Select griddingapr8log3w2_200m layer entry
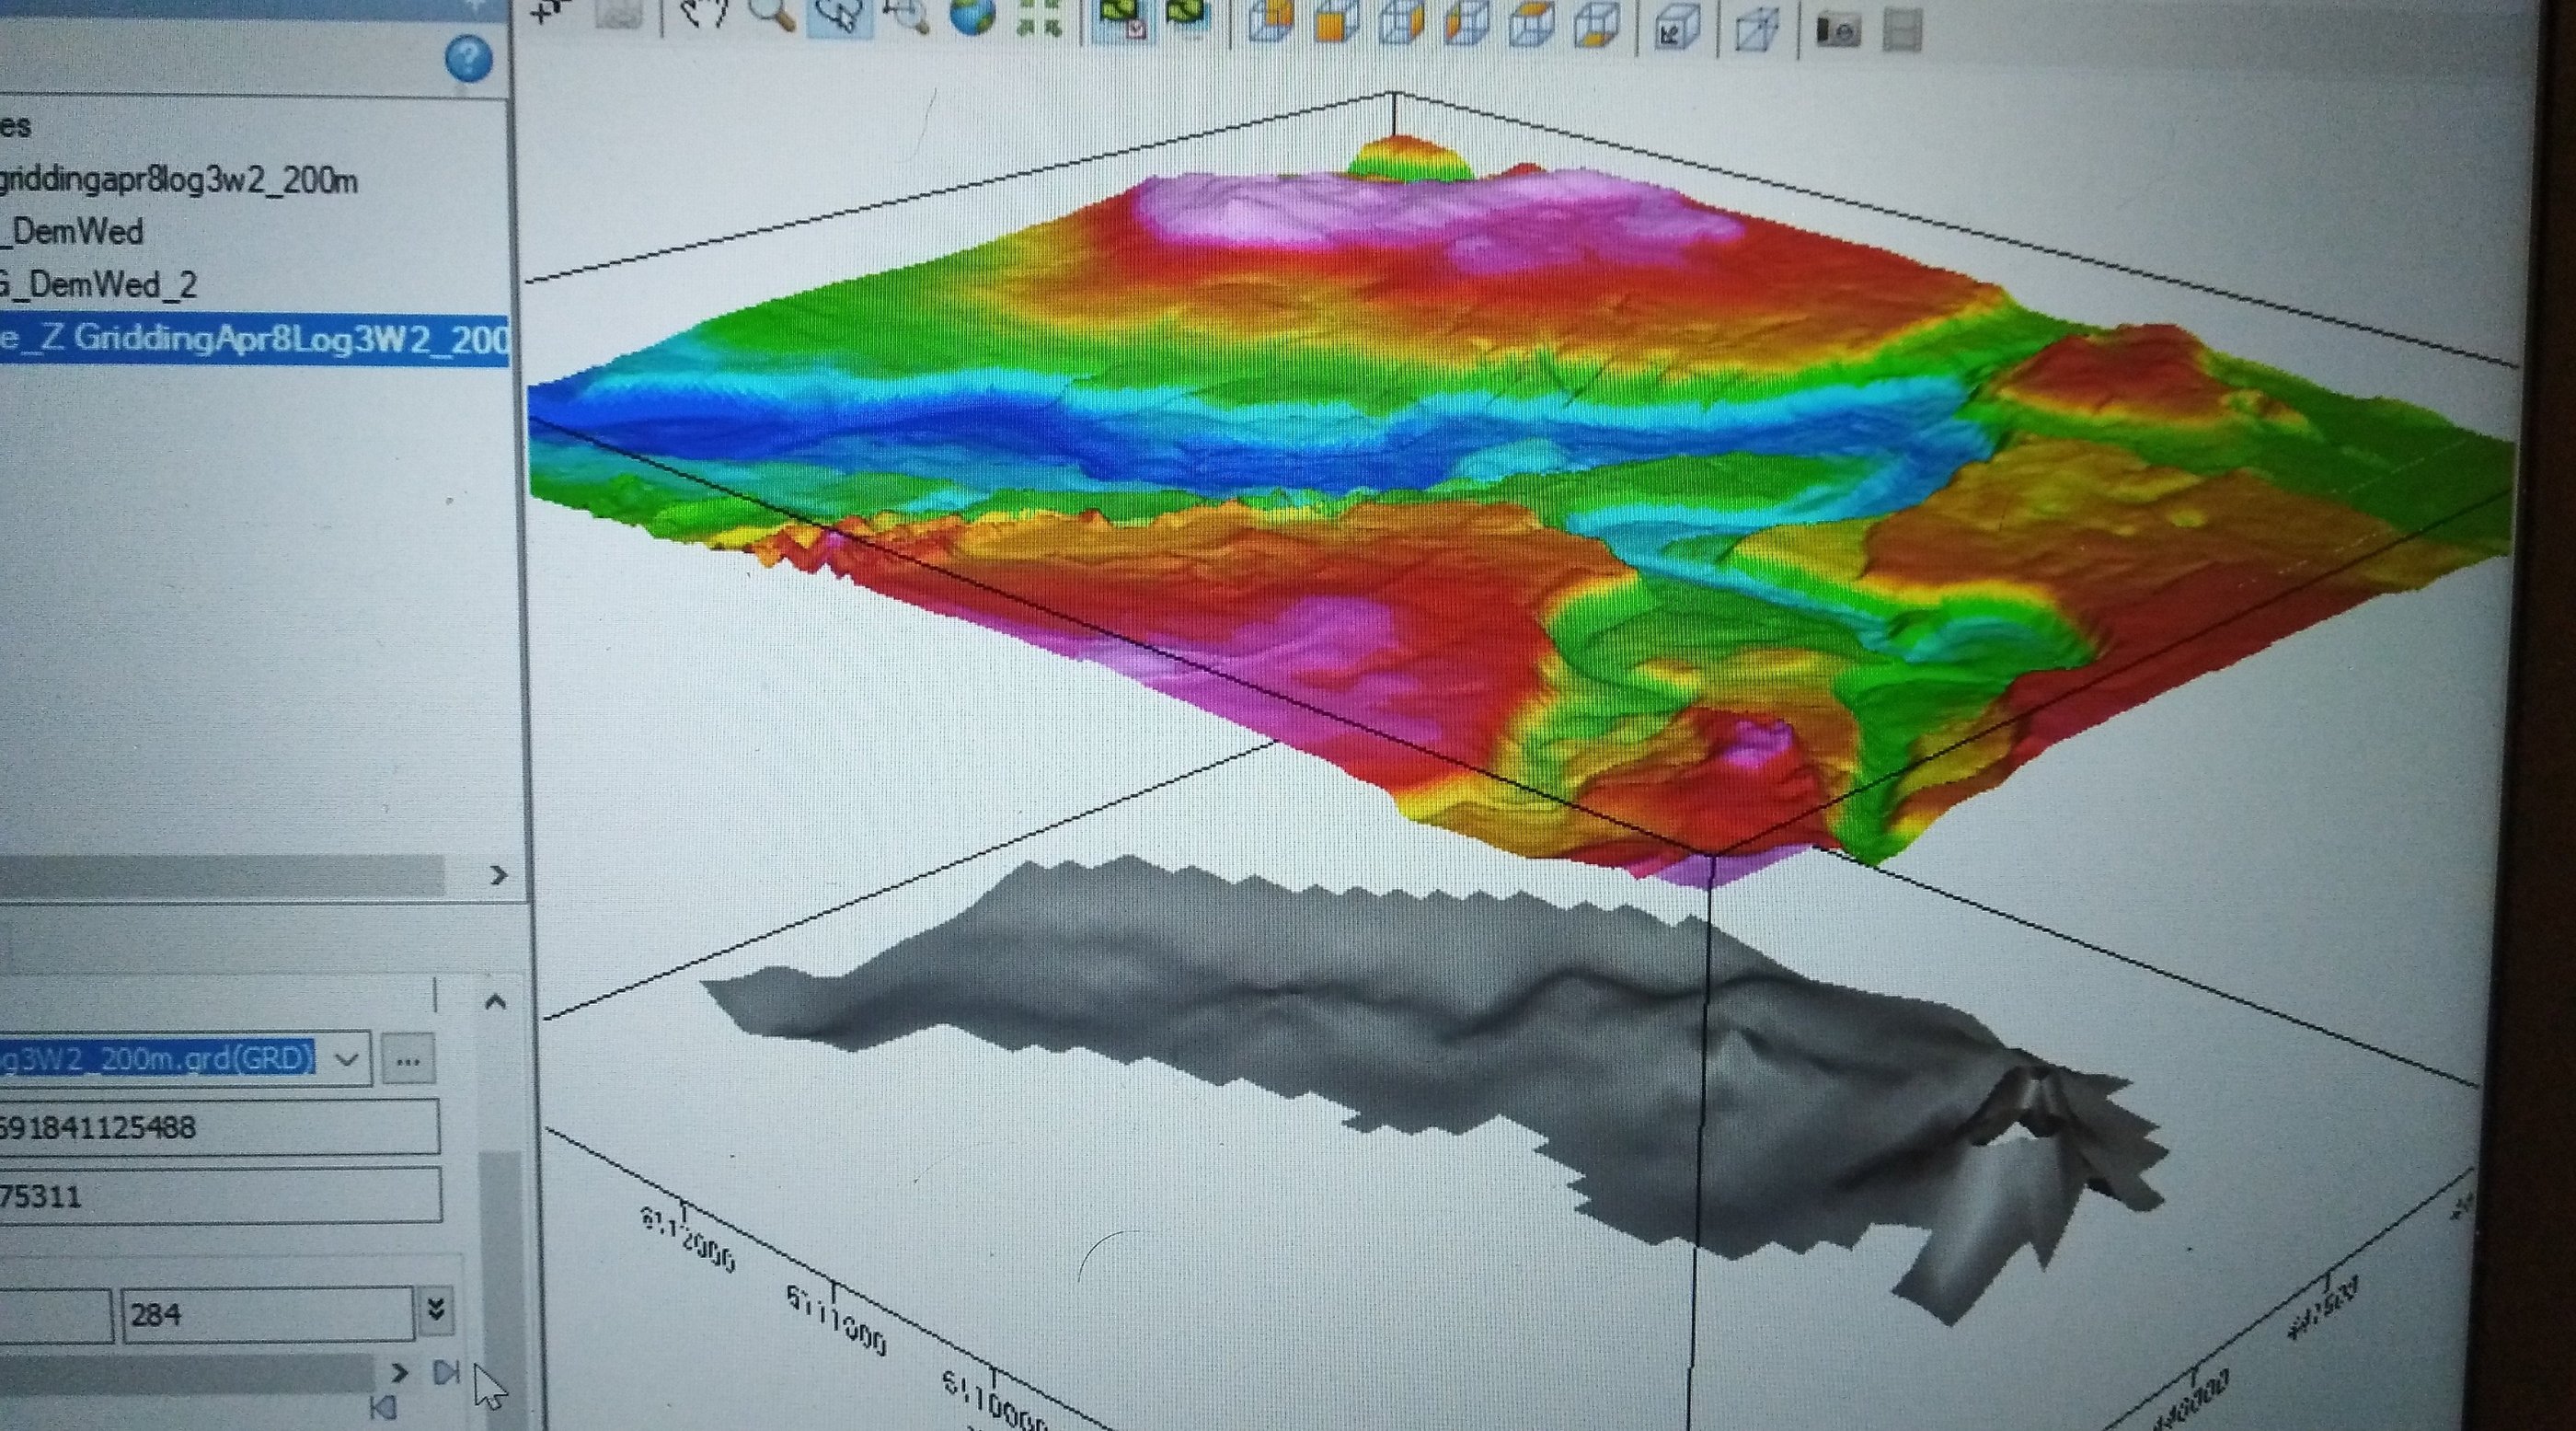The image size is (2576, 1431). tap(178, 181)
